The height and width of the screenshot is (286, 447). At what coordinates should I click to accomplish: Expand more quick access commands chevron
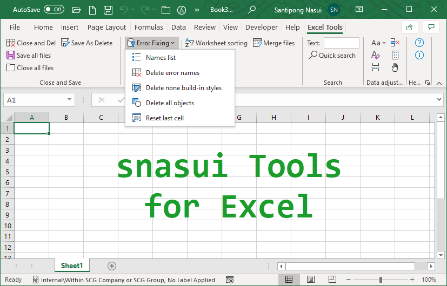pos(197,10)
